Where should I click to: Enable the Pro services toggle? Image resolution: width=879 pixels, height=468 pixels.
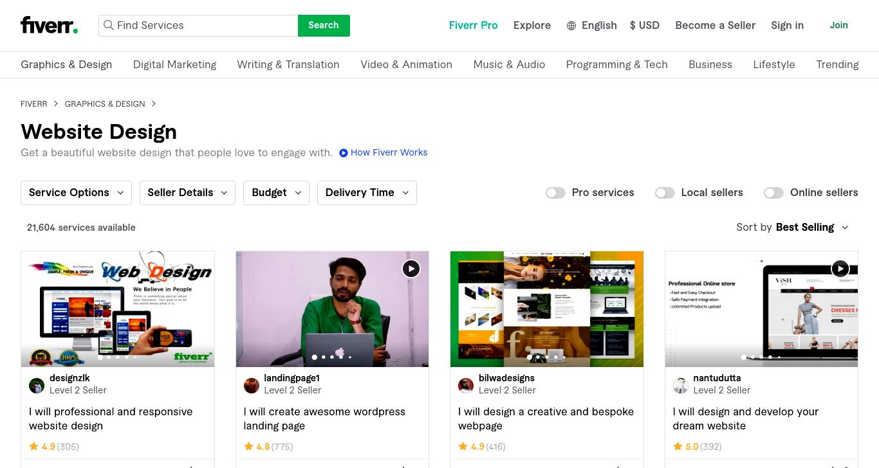(x=555, y=193)
